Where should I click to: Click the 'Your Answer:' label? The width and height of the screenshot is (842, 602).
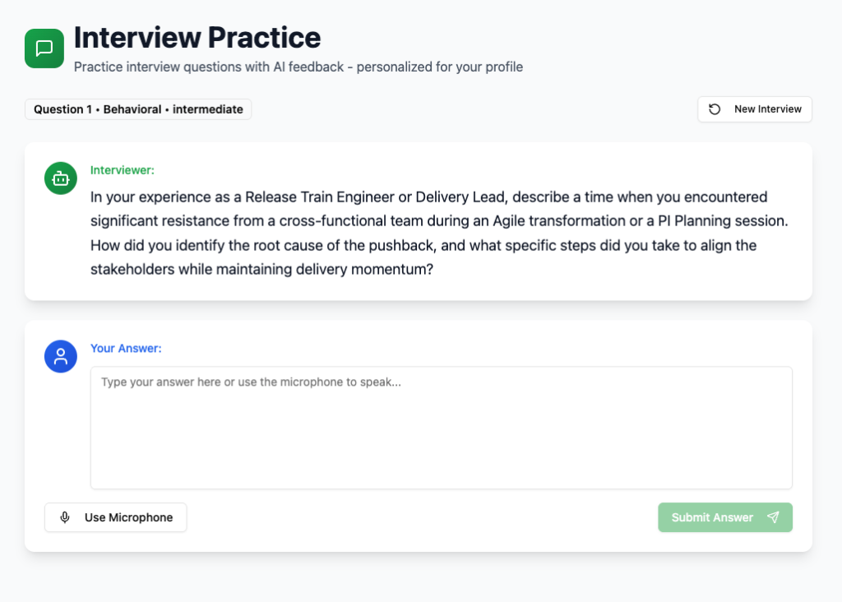point(126,349)
